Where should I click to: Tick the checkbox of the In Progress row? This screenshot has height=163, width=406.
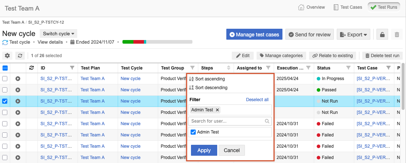5,79
